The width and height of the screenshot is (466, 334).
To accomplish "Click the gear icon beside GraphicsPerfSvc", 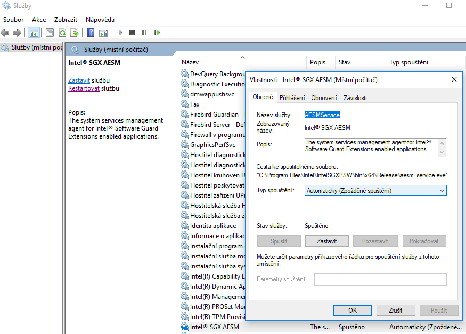I will pos(185,144).
